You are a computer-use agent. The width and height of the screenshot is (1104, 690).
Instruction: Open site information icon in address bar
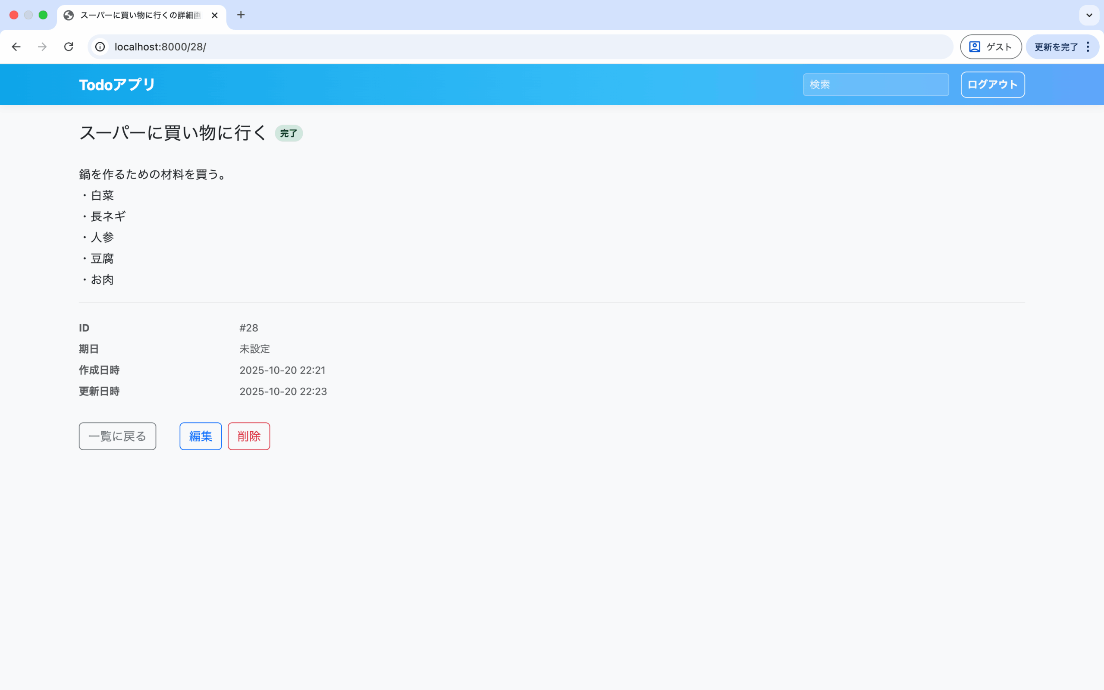[x=100, y=47]
